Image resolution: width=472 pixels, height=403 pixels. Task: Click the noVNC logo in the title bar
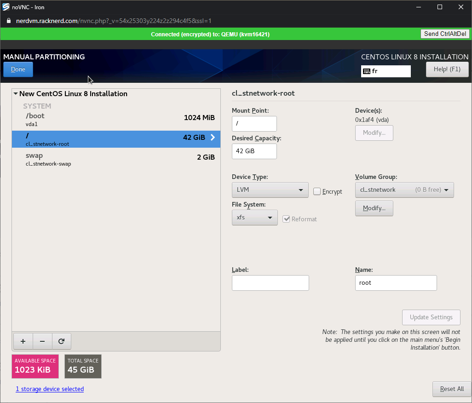[x=6, y=7]
